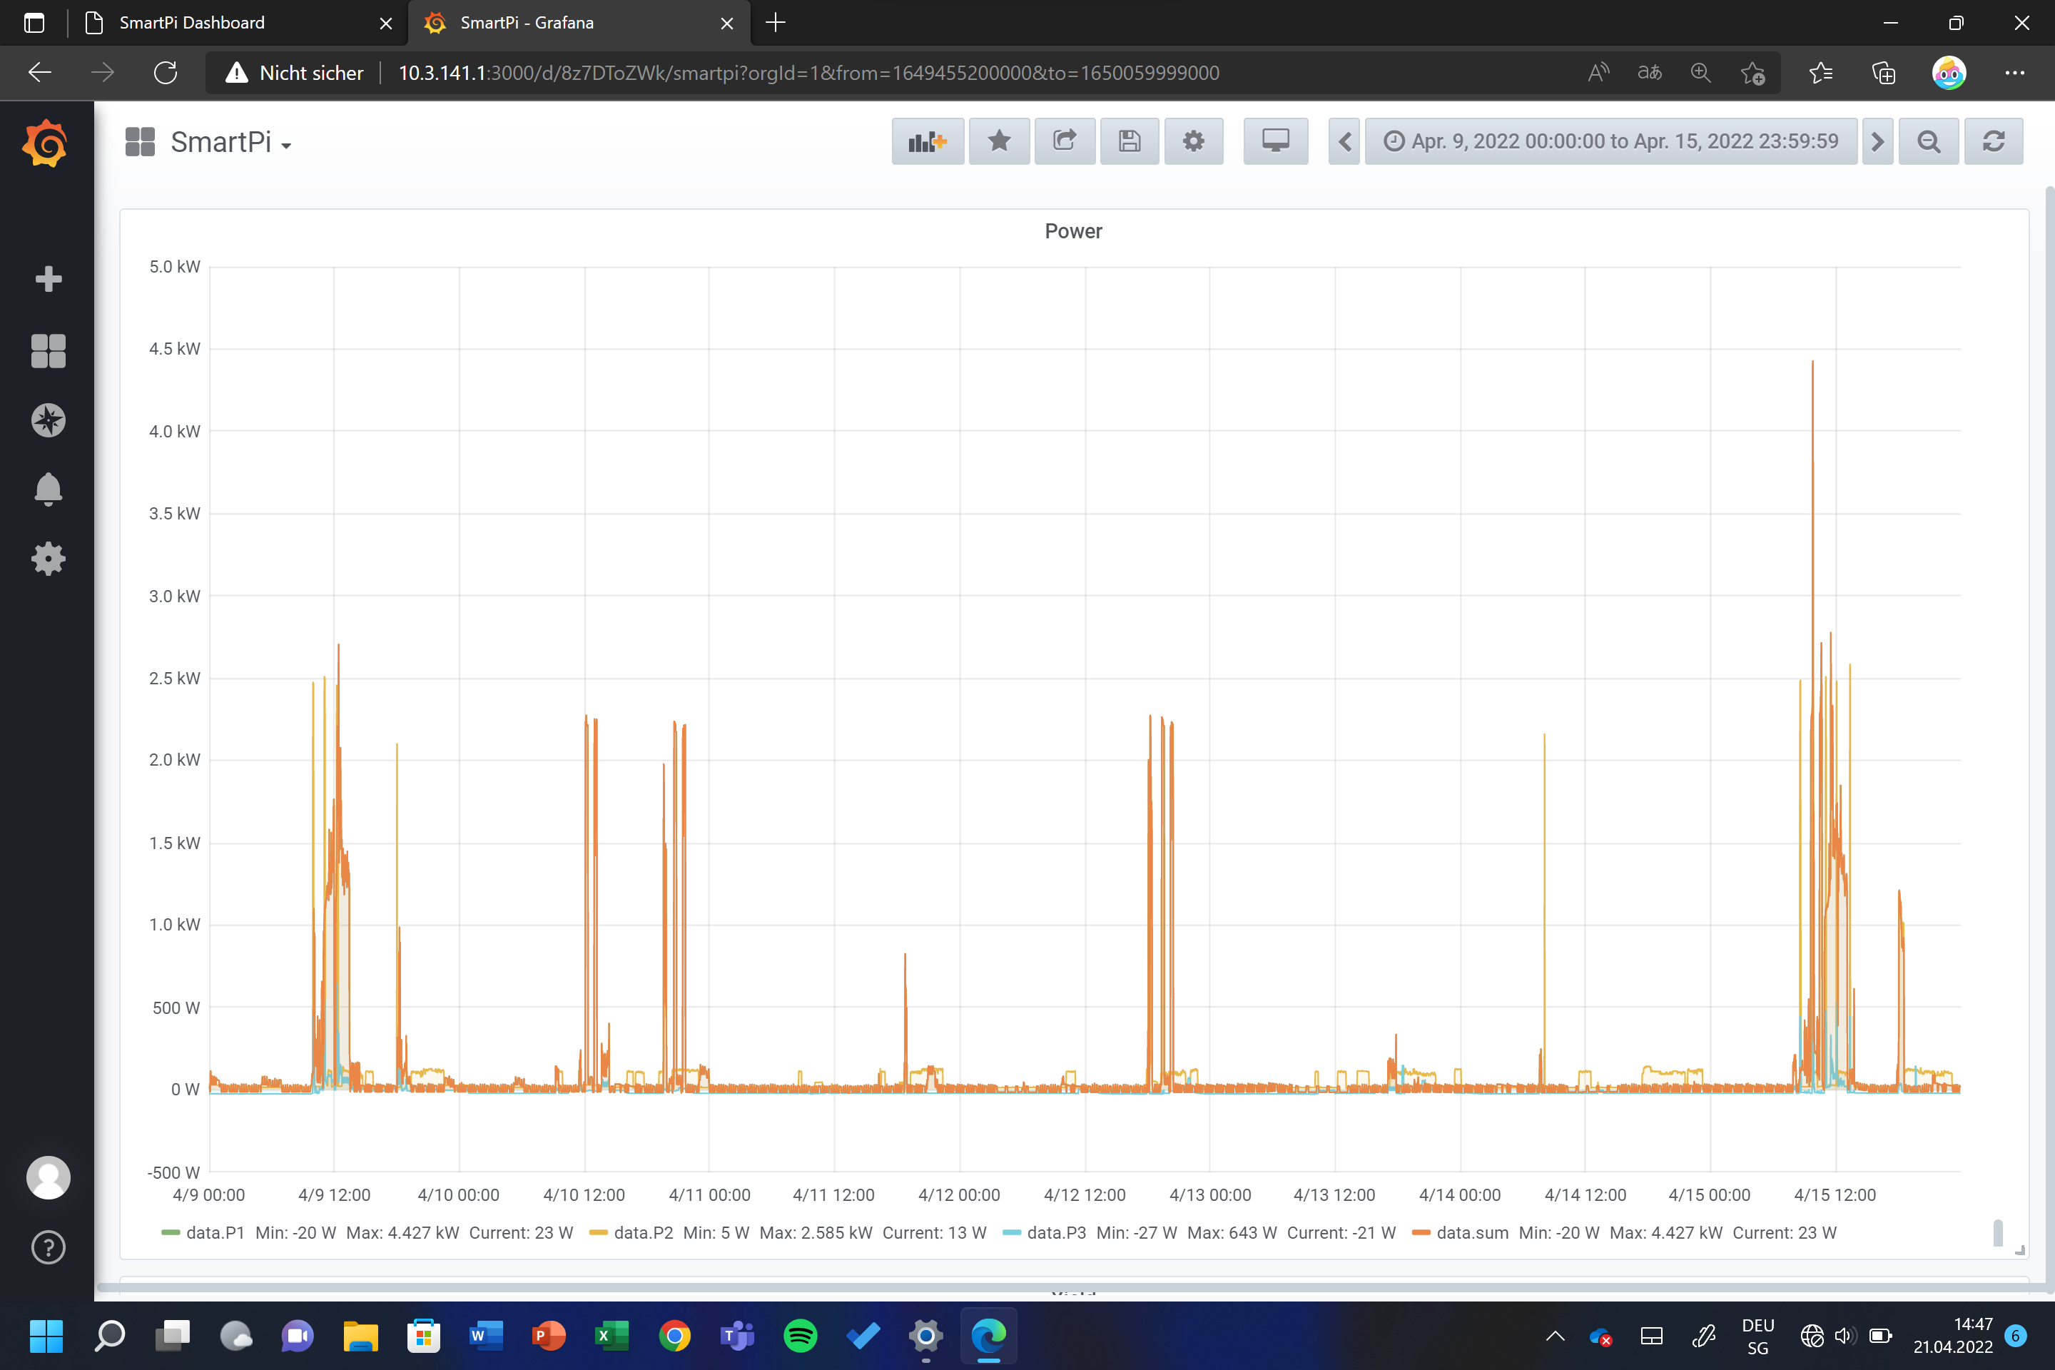Screen dimensions: 2055x1370
Task: Save the dashboard with floppy disk icon
Action: (1129, 141)
